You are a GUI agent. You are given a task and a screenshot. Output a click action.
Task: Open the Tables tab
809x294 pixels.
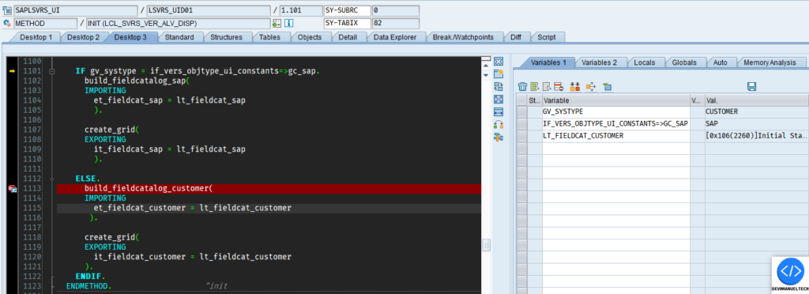269,37
